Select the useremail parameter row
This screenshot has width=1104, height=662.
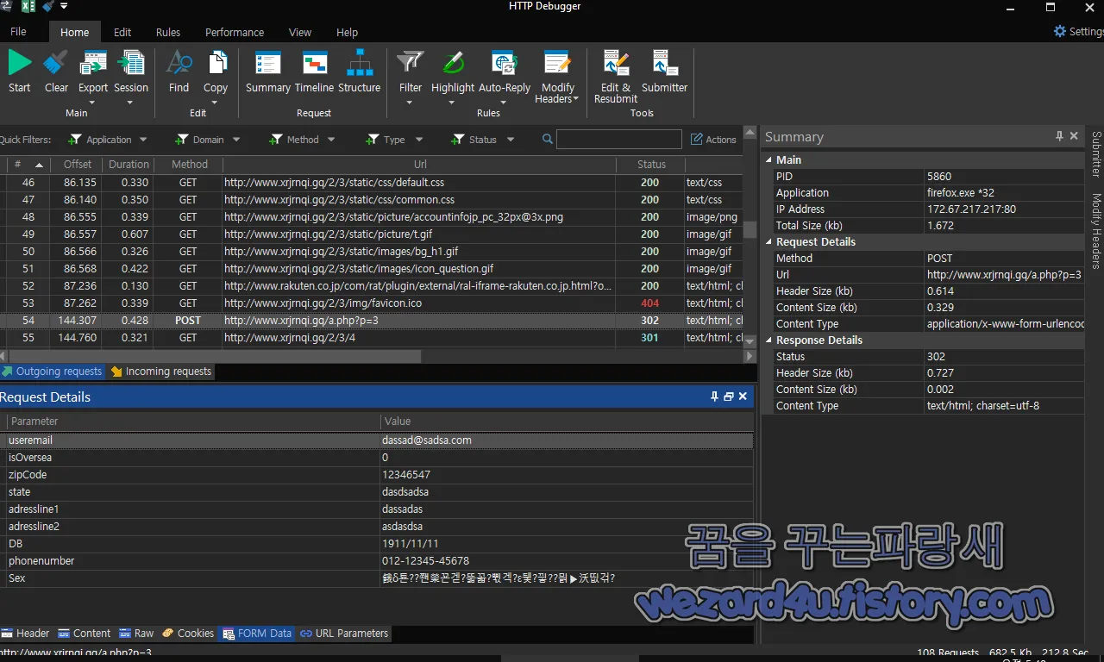377,440
